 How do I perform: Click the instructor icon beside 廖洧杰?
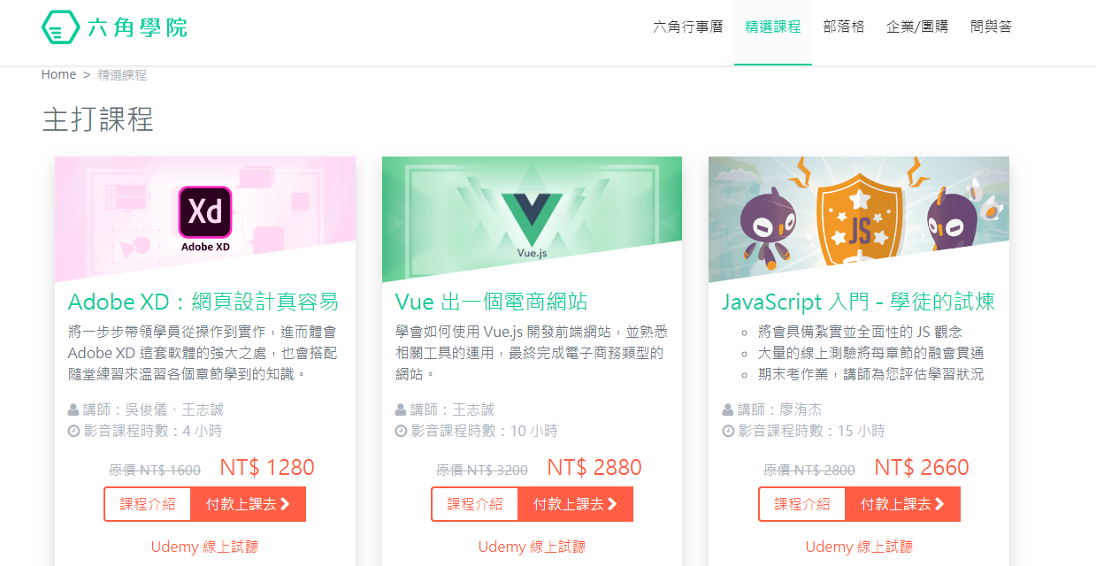pos(728,409)
